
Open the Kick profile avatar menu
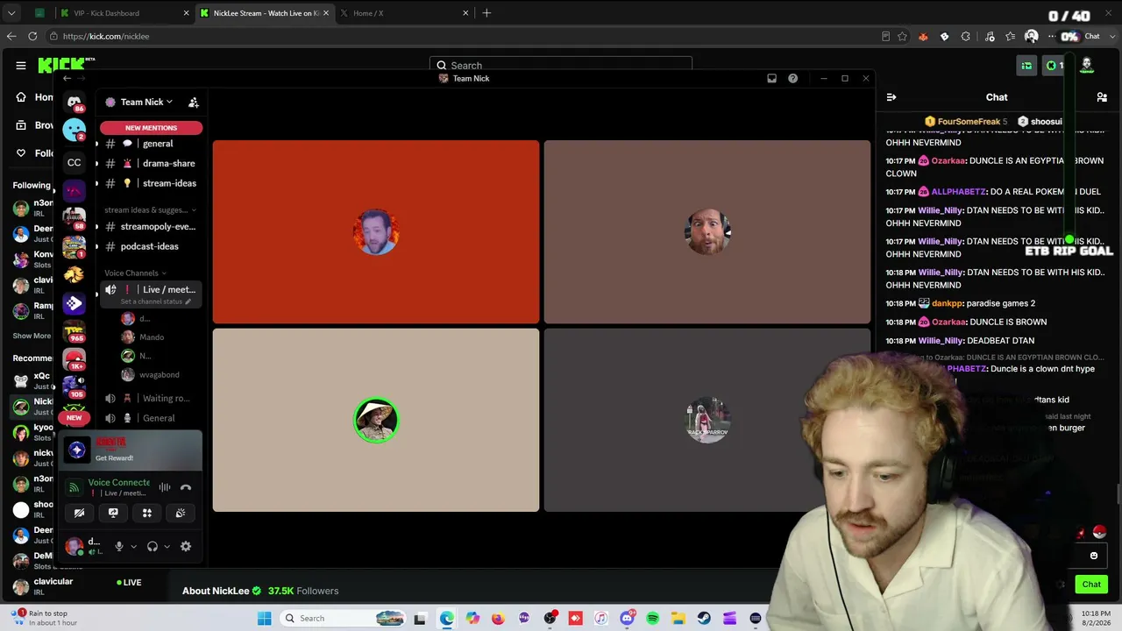tap(1087, 65)
